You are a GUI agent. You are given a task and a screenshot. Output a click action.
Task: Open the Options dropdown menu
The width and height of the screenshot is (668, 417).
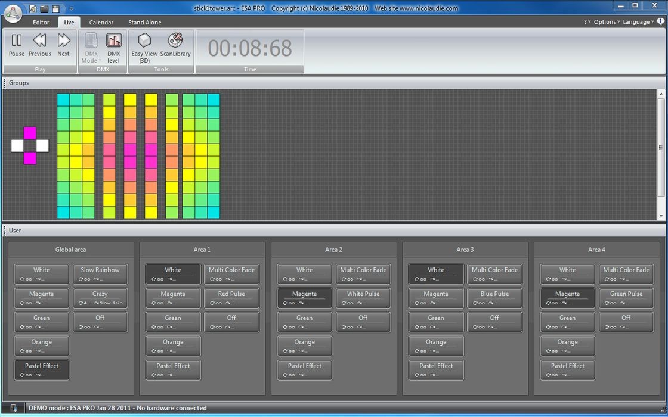[x=607, y=22]
